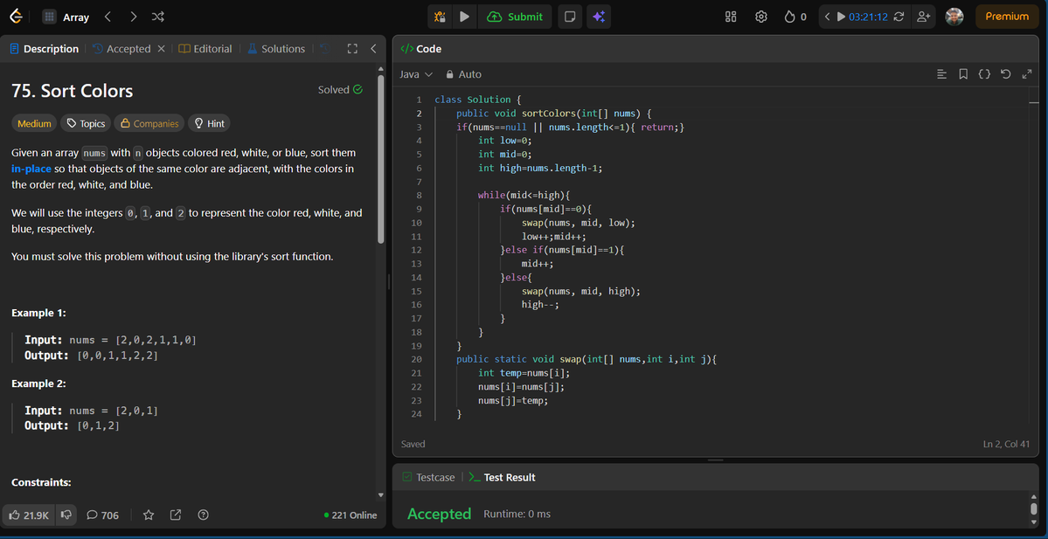This screenshot has width=1048, height=539.
Task: Like the problem with thumbs-up 21.9K
Action: 27,515
